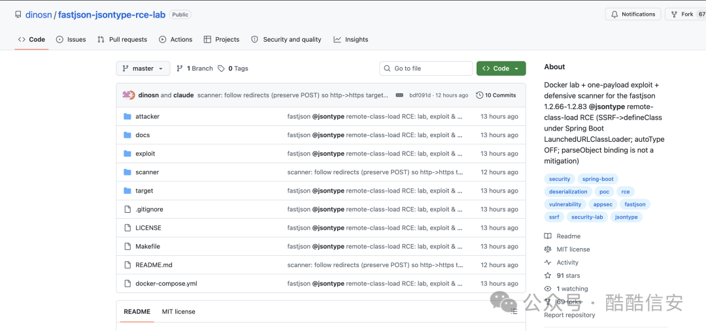
Task: Expand the green Code dropdown button
Action: pyautogui.click(x=501, y=69)
